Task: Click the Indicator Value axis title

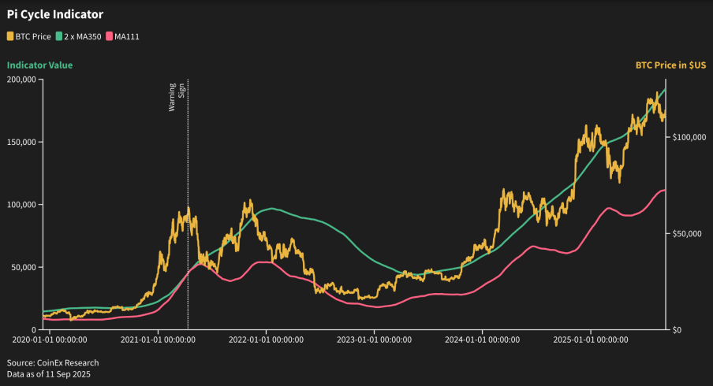Action: coord(39,65)
